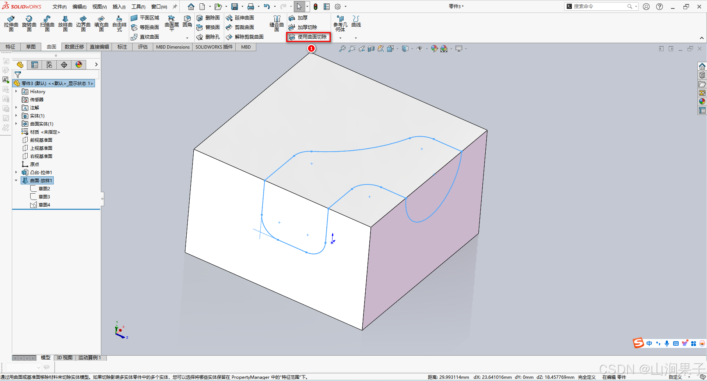Select the 放样曲面 lofted surface tool
Screen dimensions: 707x381
pyautogui.click(x=65, y=24)
